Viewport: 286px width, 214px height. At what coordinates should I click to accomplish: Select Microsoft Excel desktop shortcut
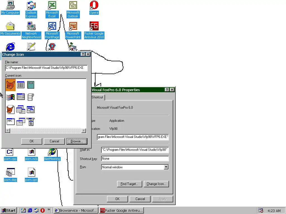coord(52,9)
